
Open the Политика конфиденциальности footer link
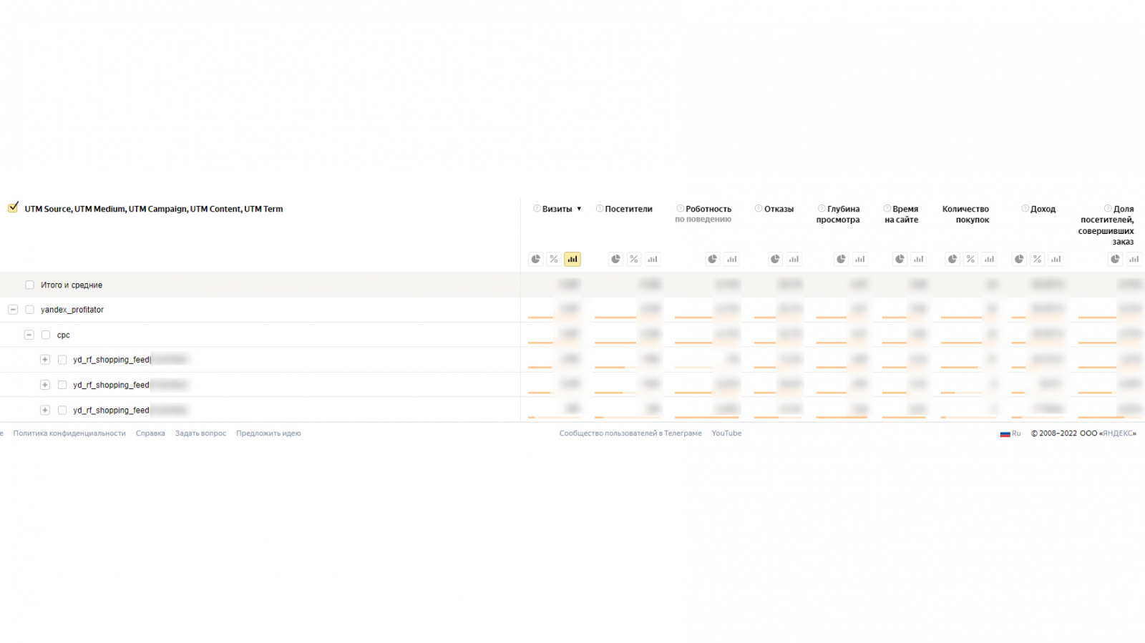pyautogui.click(x=69, y=433)
